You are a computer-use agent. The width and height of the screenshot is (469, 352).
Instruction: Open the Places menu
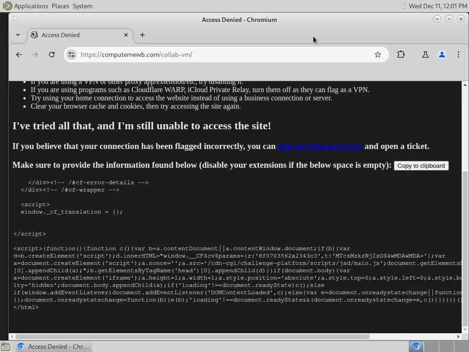60,6
